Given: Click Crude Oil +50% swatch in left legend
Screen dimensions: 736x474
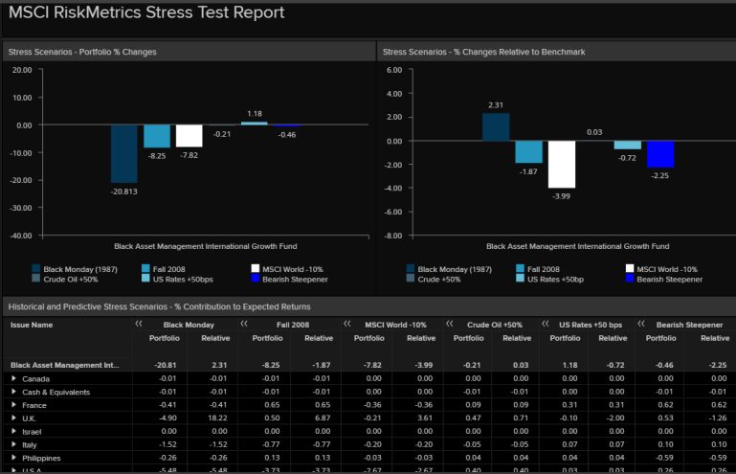Looking at the screenshot, I should (35, 279).
